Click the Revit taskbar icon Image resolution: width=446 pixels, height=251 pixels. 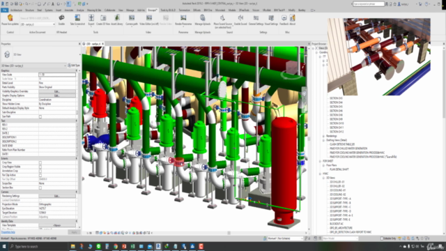pos(158,246)
